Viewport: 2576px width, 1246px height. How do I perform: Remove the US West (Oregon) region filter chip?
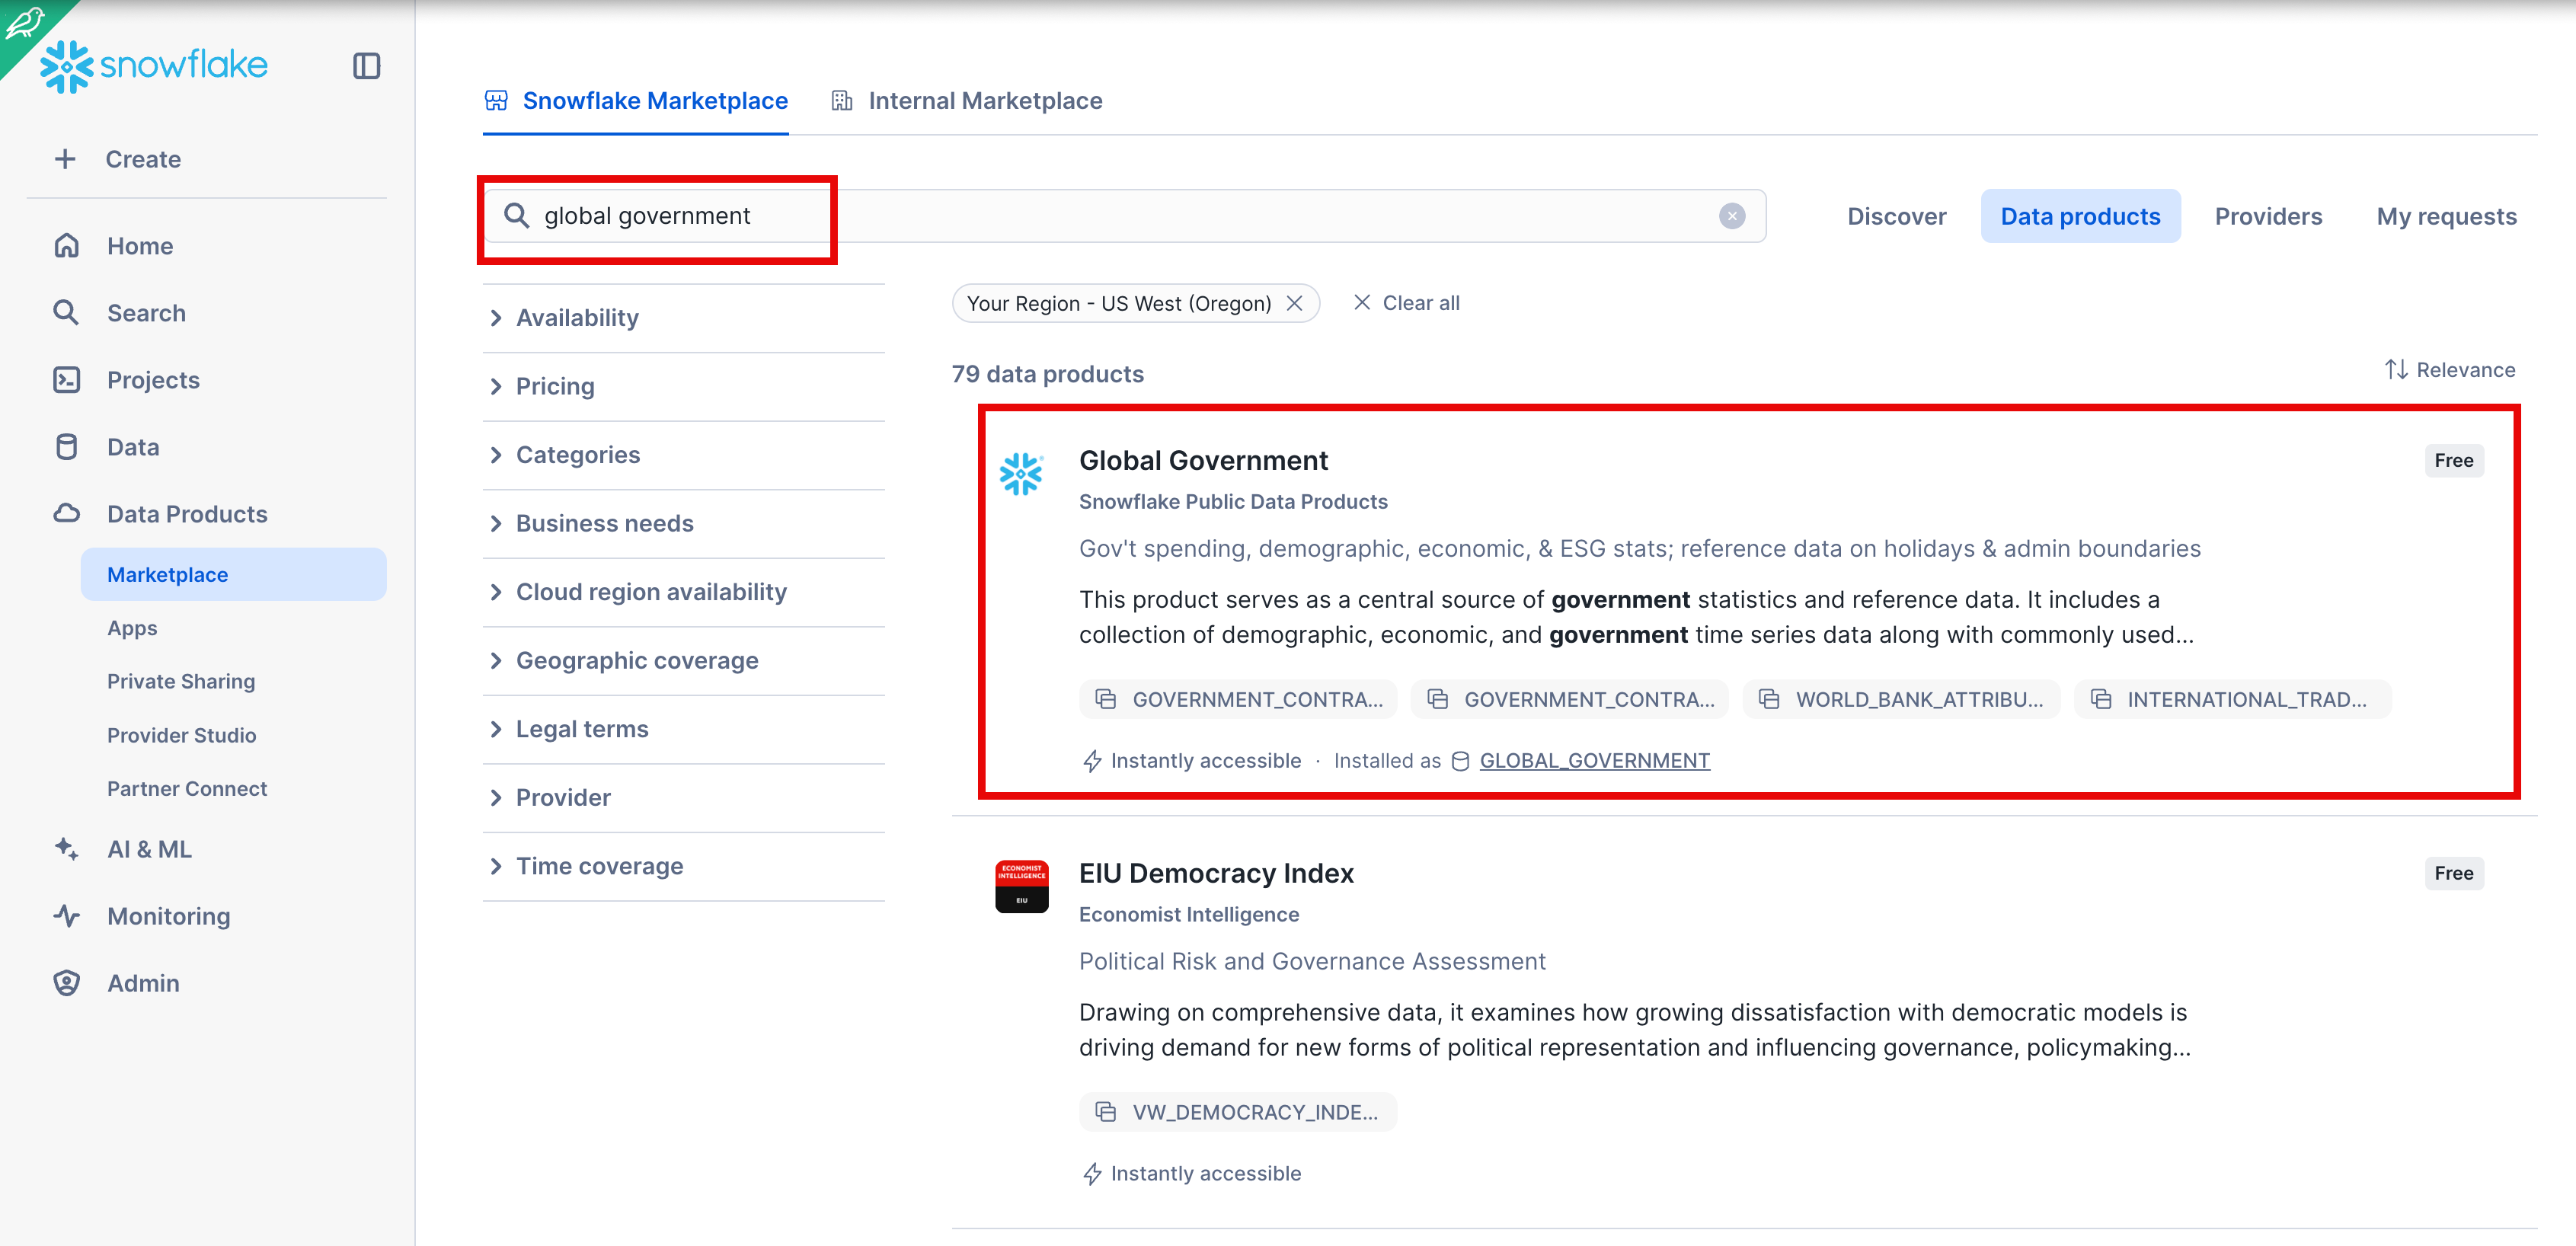(1294, 303)
